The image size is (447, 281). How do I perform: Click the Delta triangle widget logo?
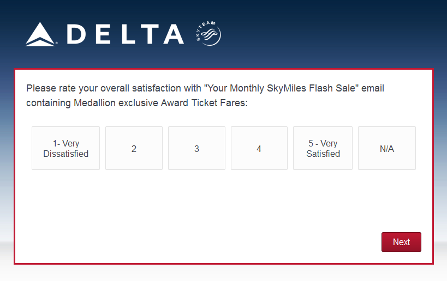point(41,34)
